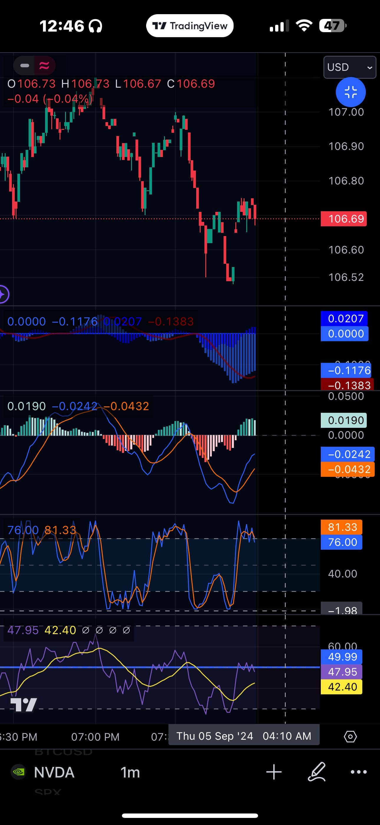Viewport: 380px width, 825px height.
Task: Tap the OHLC legend open value 106.73
Action: [x=37, y=84]
